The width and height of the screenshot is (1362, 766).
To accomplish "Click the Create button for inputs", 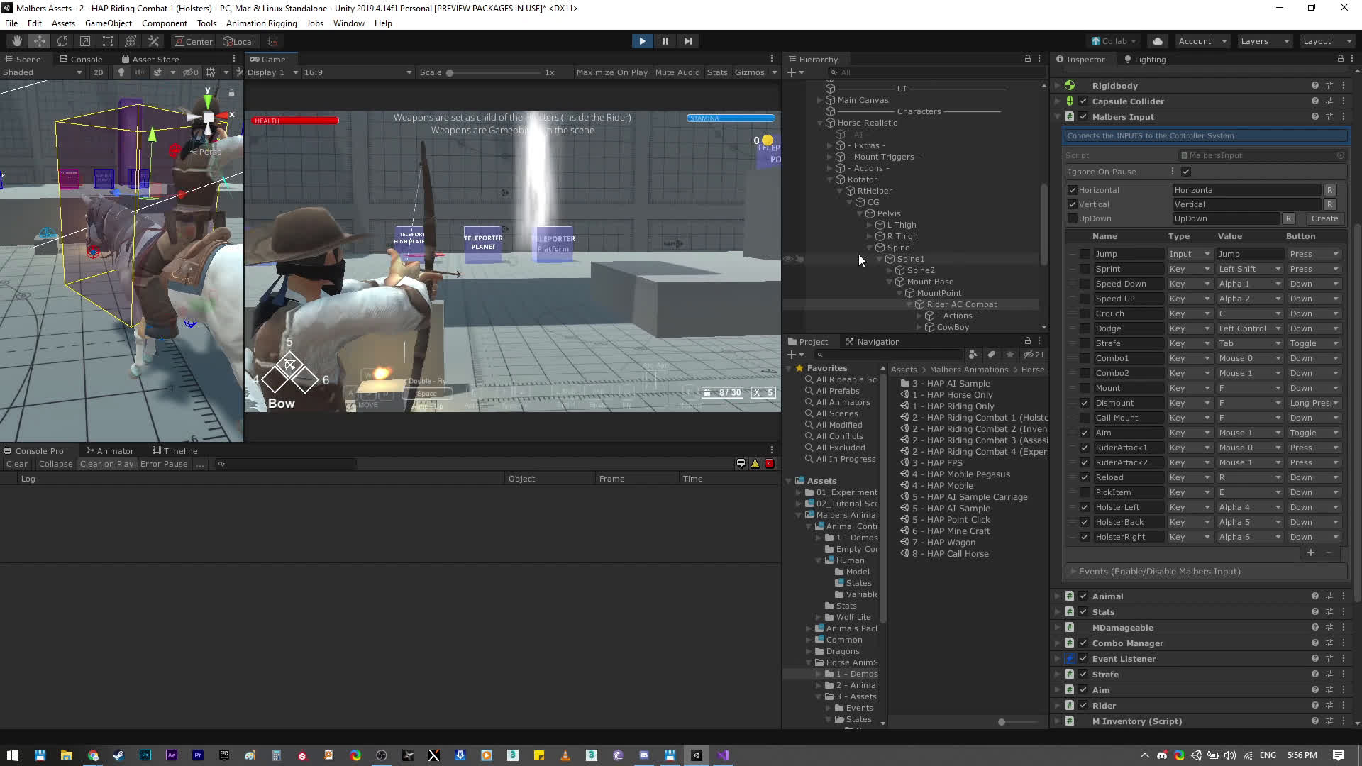I will click(1324, 218).
